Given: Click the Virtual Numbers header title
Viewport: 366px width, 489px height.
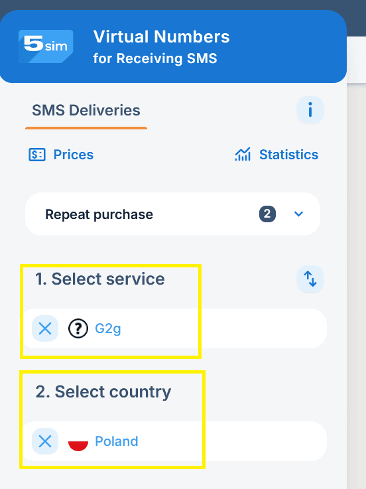Looking at the screenshot, I should coord(162,36).
